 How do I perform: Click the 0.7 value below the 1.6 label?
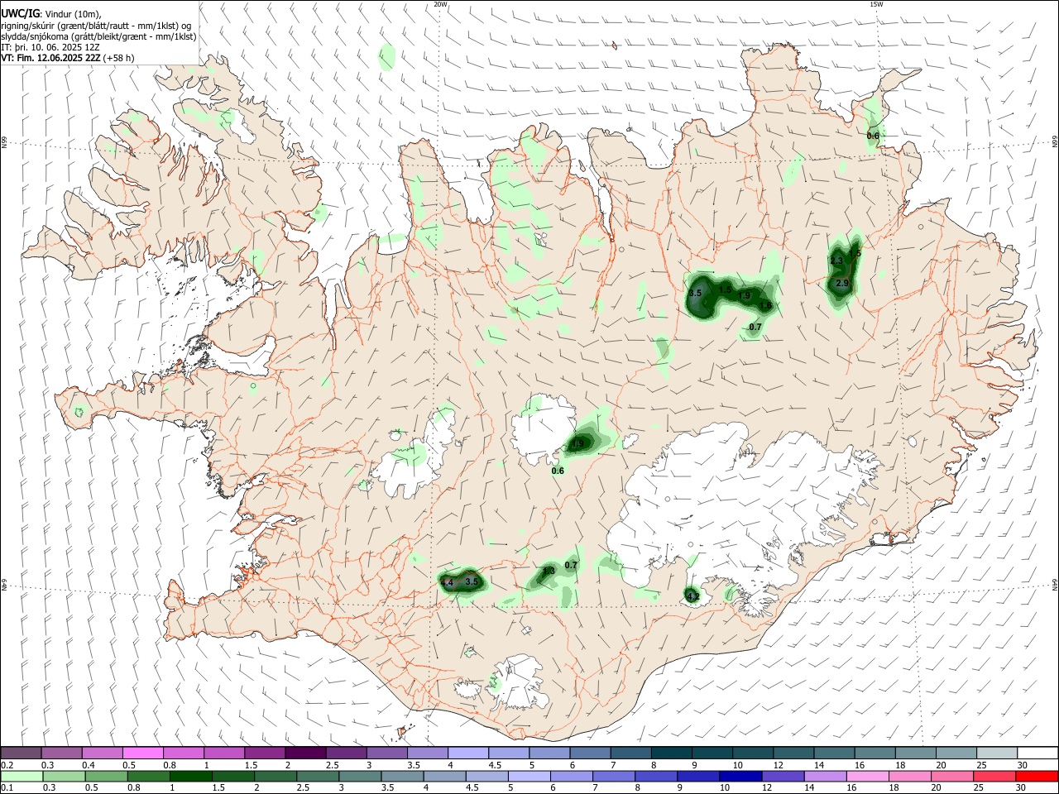tap(755, 328)
